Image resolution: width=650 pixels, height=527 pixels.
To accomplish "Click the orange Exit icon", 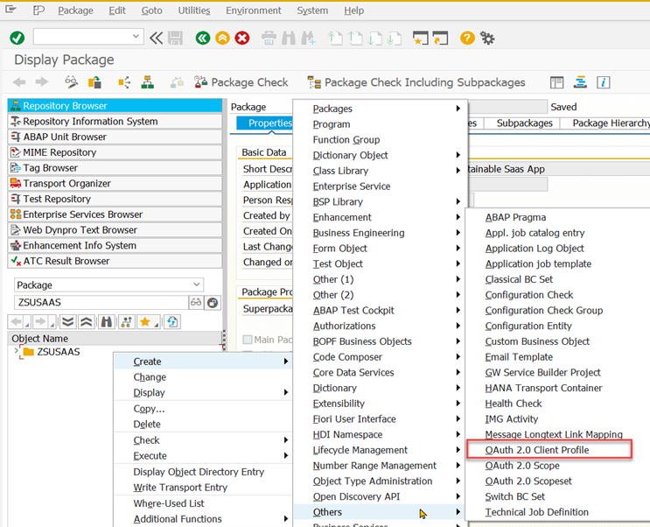I will pyautogui.click(x=222, y=39).
